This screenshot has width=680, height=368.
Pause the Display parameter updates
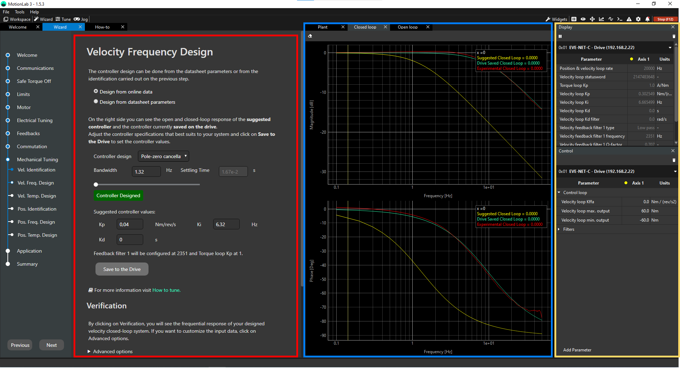560,36
